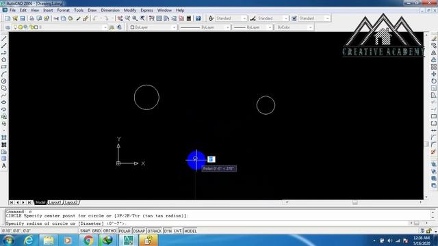Screen dimensions: 438x246
Task: Toggle DYN dynamic input
Action: tap(168, 231)
